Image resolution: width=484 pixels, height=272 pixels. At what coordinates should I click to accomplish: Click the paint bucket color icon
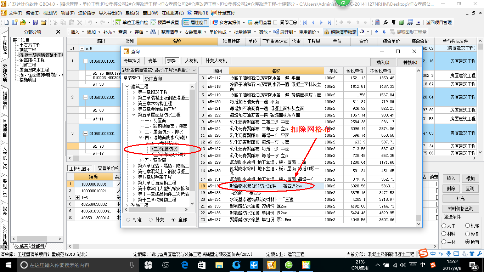[362, 32]
